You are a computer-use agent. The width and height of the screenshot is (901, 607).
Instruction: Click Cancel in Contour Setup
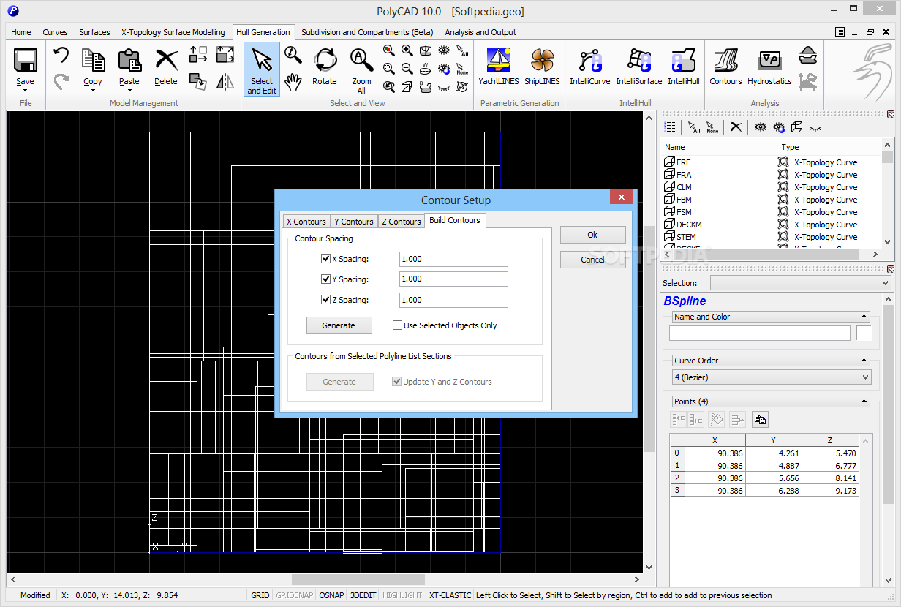593,260
